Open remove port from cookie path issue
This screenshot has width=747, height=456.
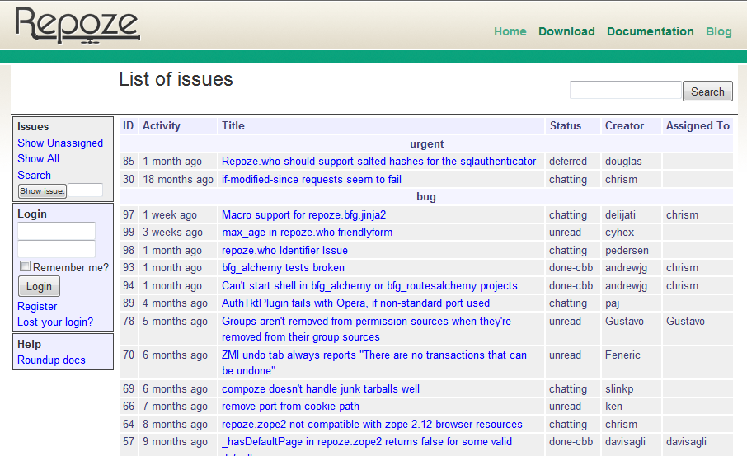290,407
